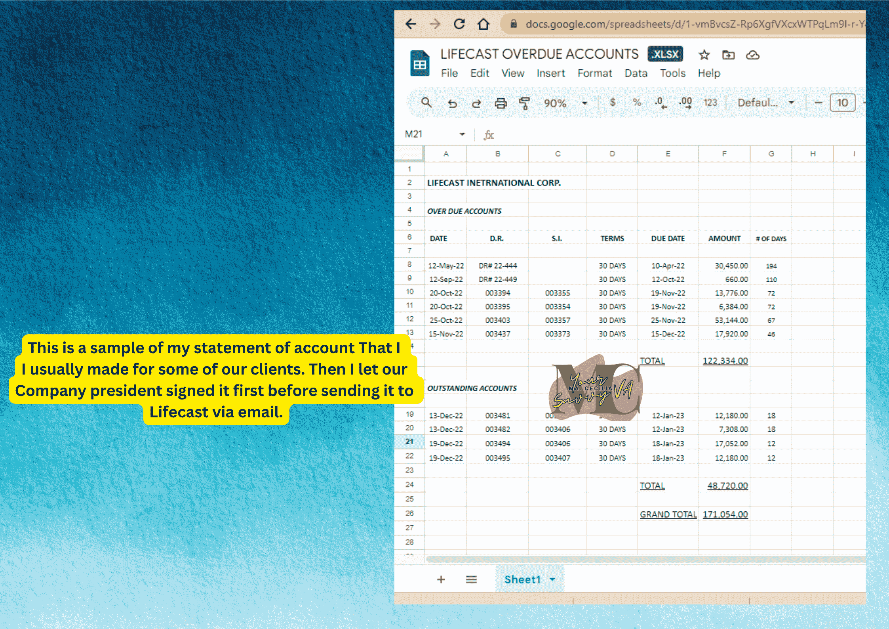889x629 pixels.
Task: Expand the 90% zoom dropdown
Action: click(x=584, y=103)
